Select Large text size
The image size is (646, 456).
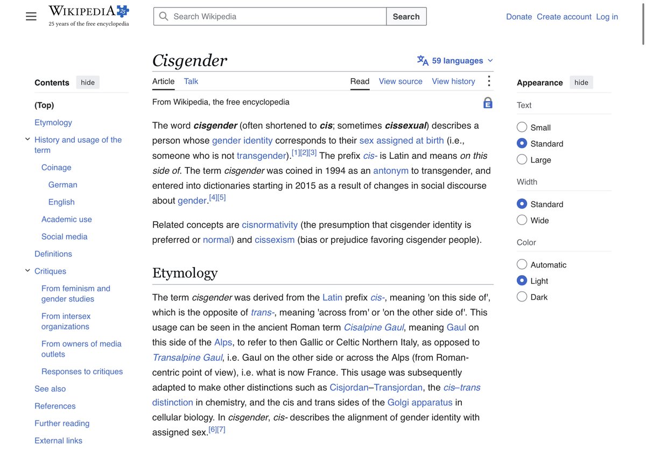coord(522,160)
